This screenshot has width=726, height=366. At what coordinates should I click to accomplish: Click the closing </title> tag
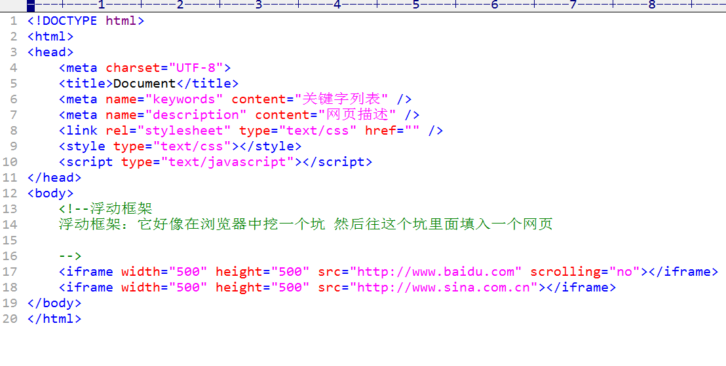208,84
